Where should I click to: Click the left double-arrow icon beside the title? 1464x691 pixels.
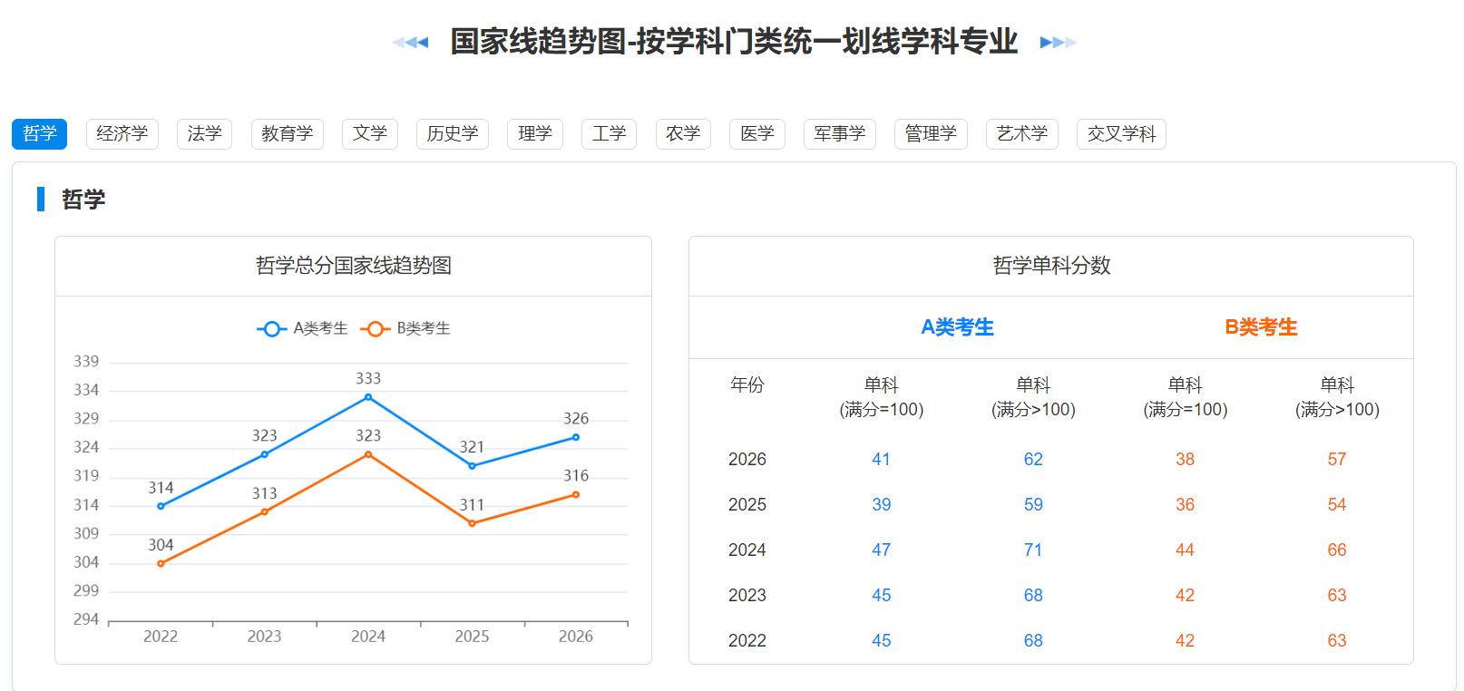coord(410,42)
